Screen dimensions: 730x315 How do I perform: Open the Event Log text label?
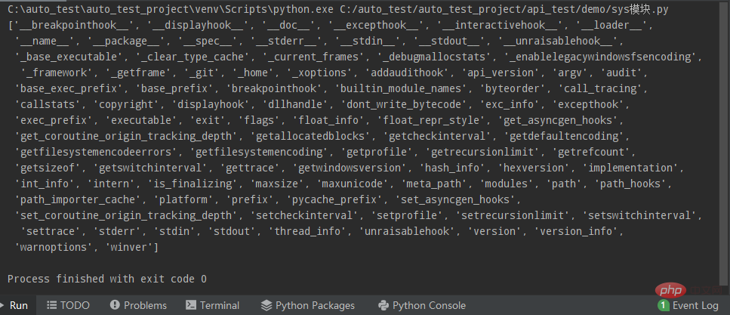coord(695,305)
